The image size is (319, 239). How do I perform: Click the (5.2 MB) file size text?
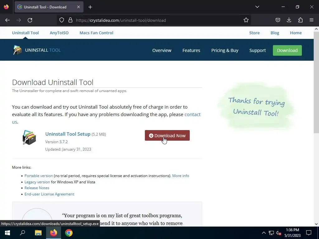[99, 134]
